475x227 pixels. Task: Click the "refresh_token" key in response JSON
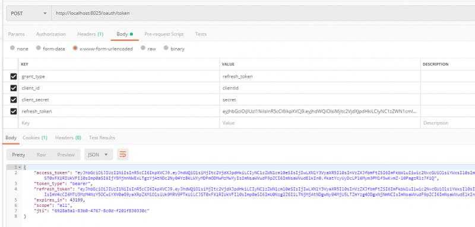pos(53,189)
